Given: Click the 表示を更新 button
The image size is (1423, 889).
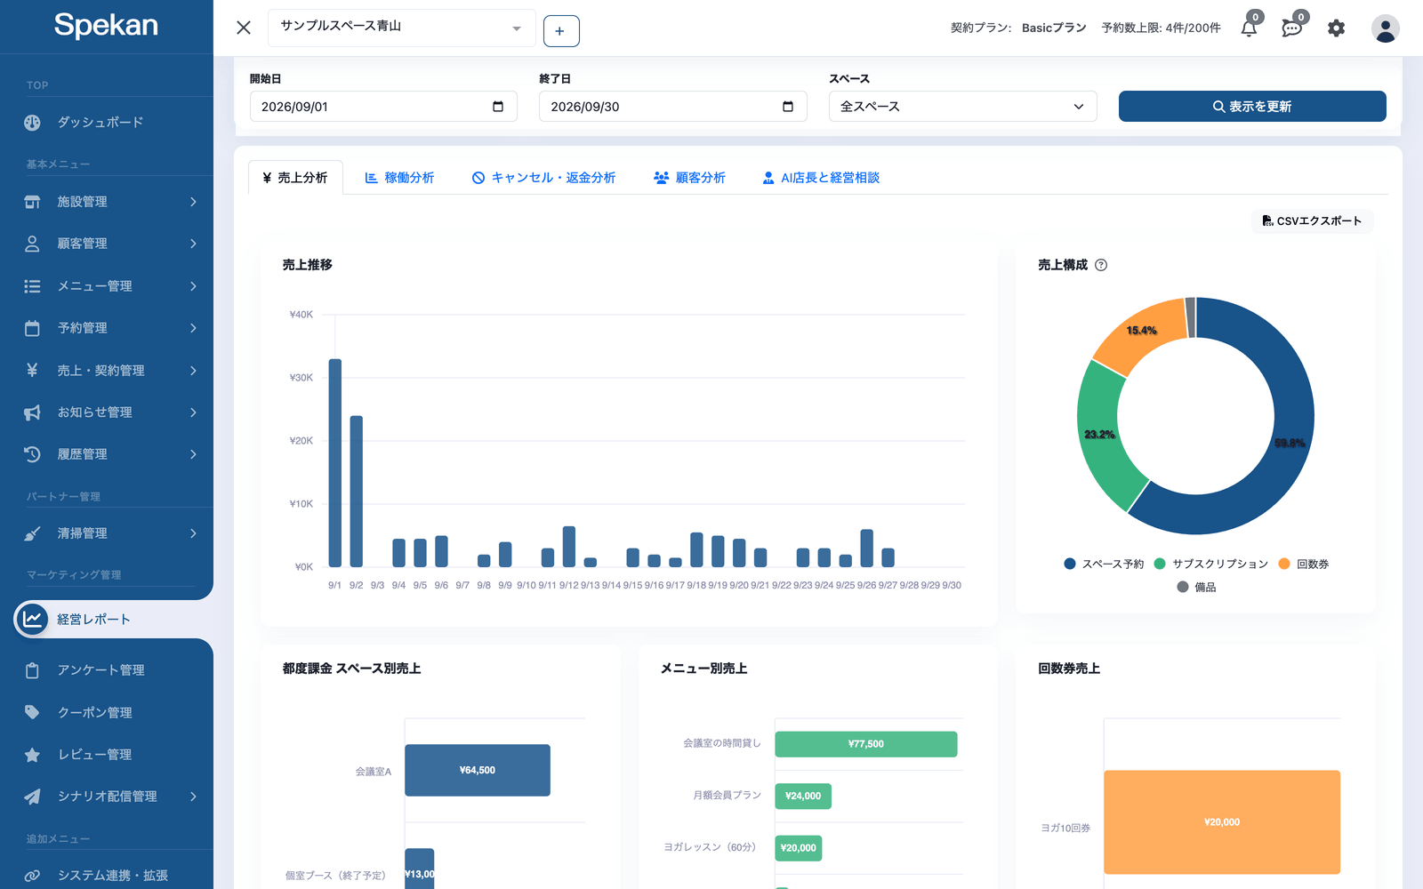Looking at the screenshot, I should (x=1252, y=107).
